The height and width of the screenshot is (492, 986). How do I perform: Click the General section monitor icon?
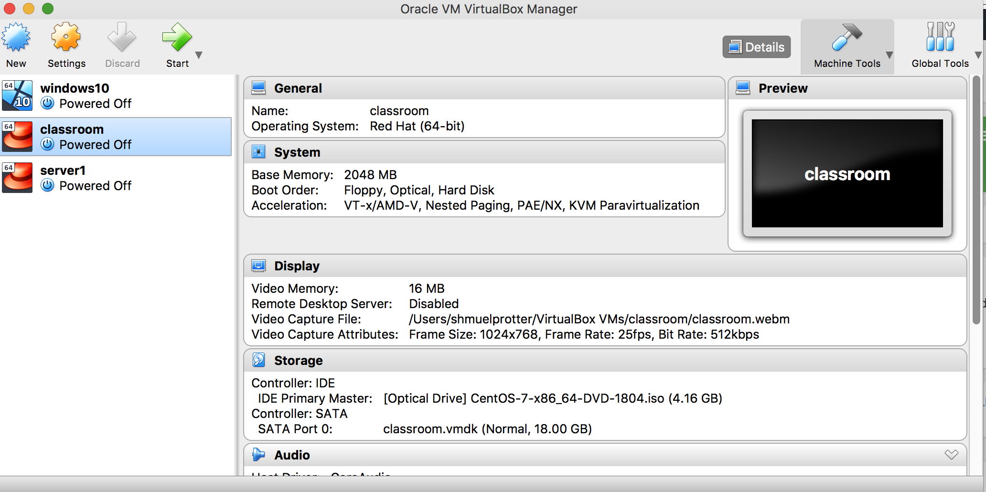coord(258,88)
